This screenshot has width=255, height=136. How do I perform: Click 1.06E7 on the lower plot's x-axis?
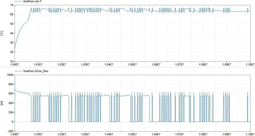click(156, 134)
